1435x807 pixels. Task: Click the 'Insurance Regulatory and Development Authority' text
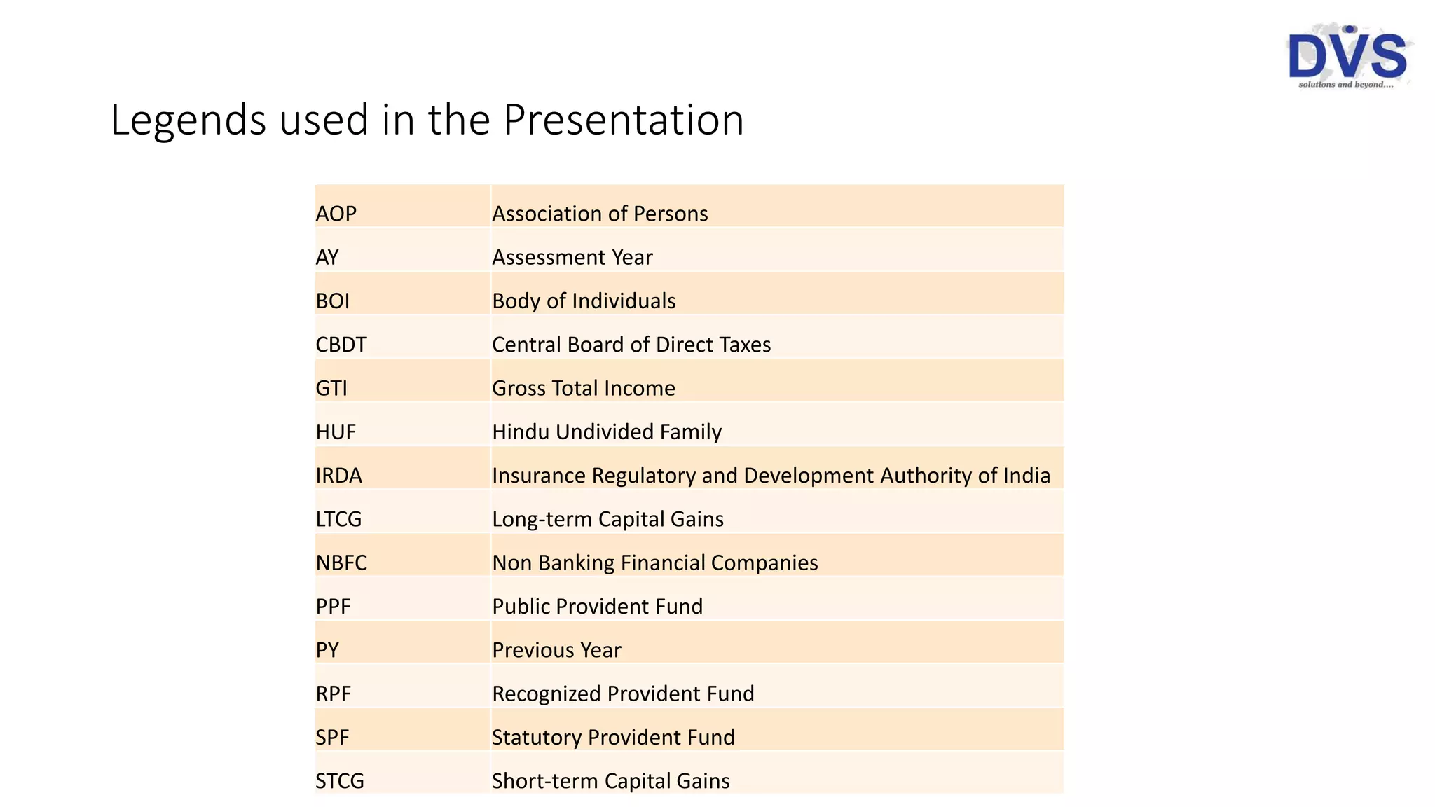tap(771, 476)
